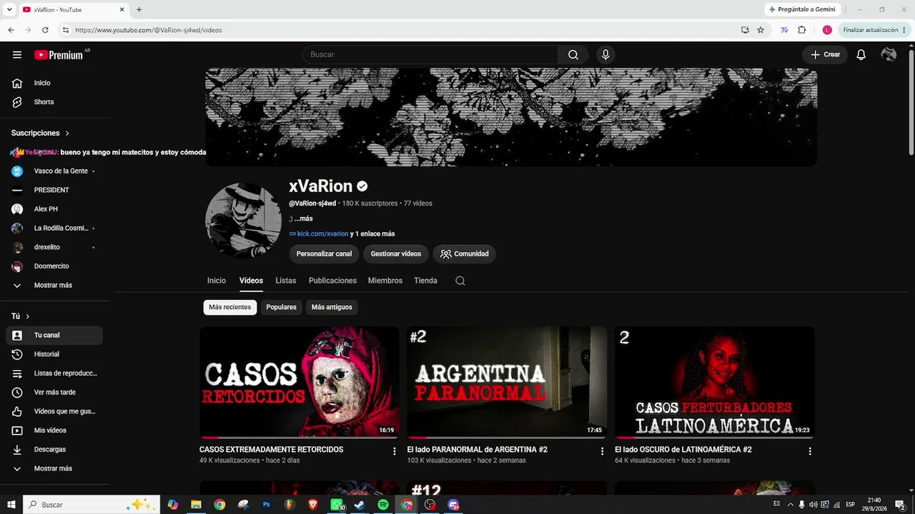Expand the Suscripciones section arrow
This screenshot has width=915, height=514.
[68, 133]
